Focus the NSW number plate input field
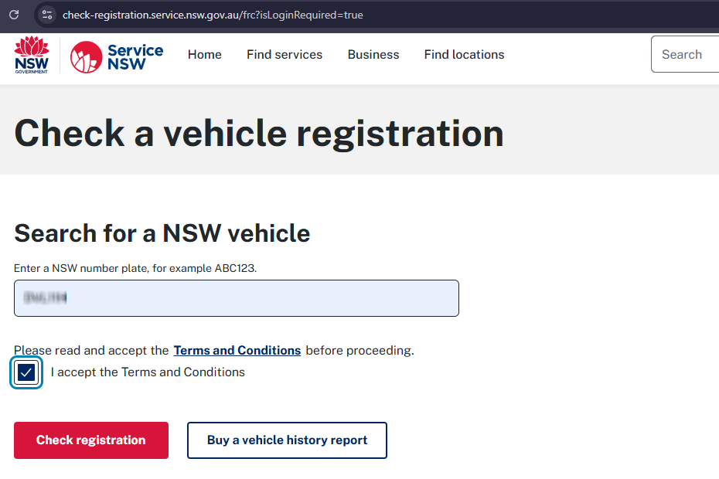Viewport: 719px width, 479px height. 237,298
